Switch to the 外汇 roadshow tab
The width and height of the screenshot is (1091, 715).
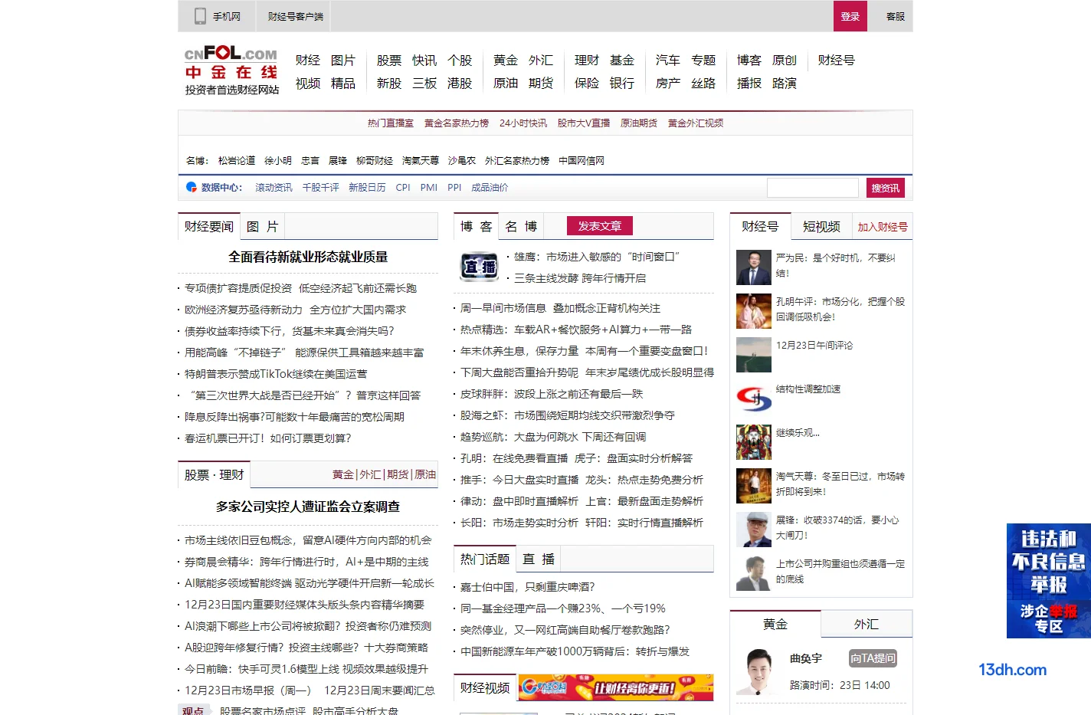pyautogui.click(x=867, y=625)
